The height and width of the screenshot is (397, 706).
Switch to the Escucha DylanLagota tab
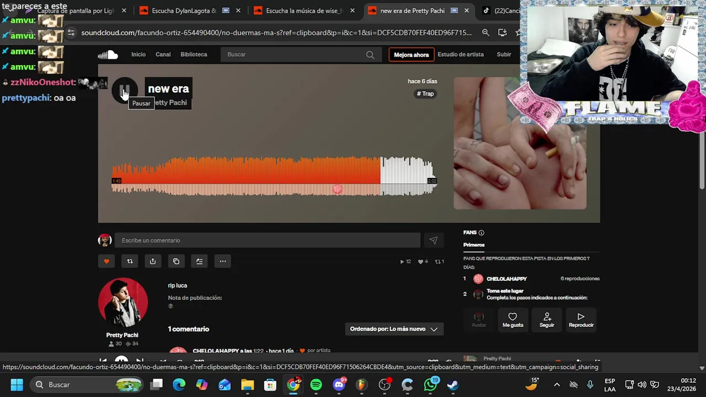pos(184,10)
